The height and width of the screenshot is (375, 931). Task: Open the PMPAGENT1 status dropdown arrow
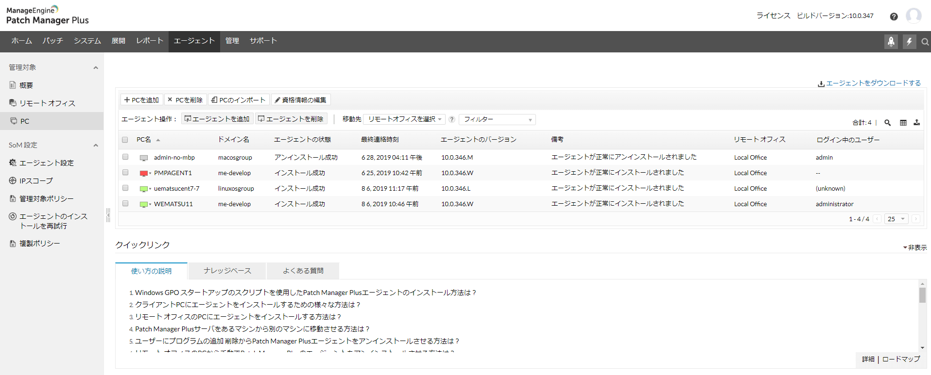coord(150,173)
